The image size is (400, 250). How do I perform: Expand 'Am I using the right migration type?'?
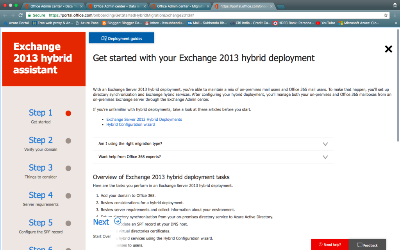tap(213, 144)
